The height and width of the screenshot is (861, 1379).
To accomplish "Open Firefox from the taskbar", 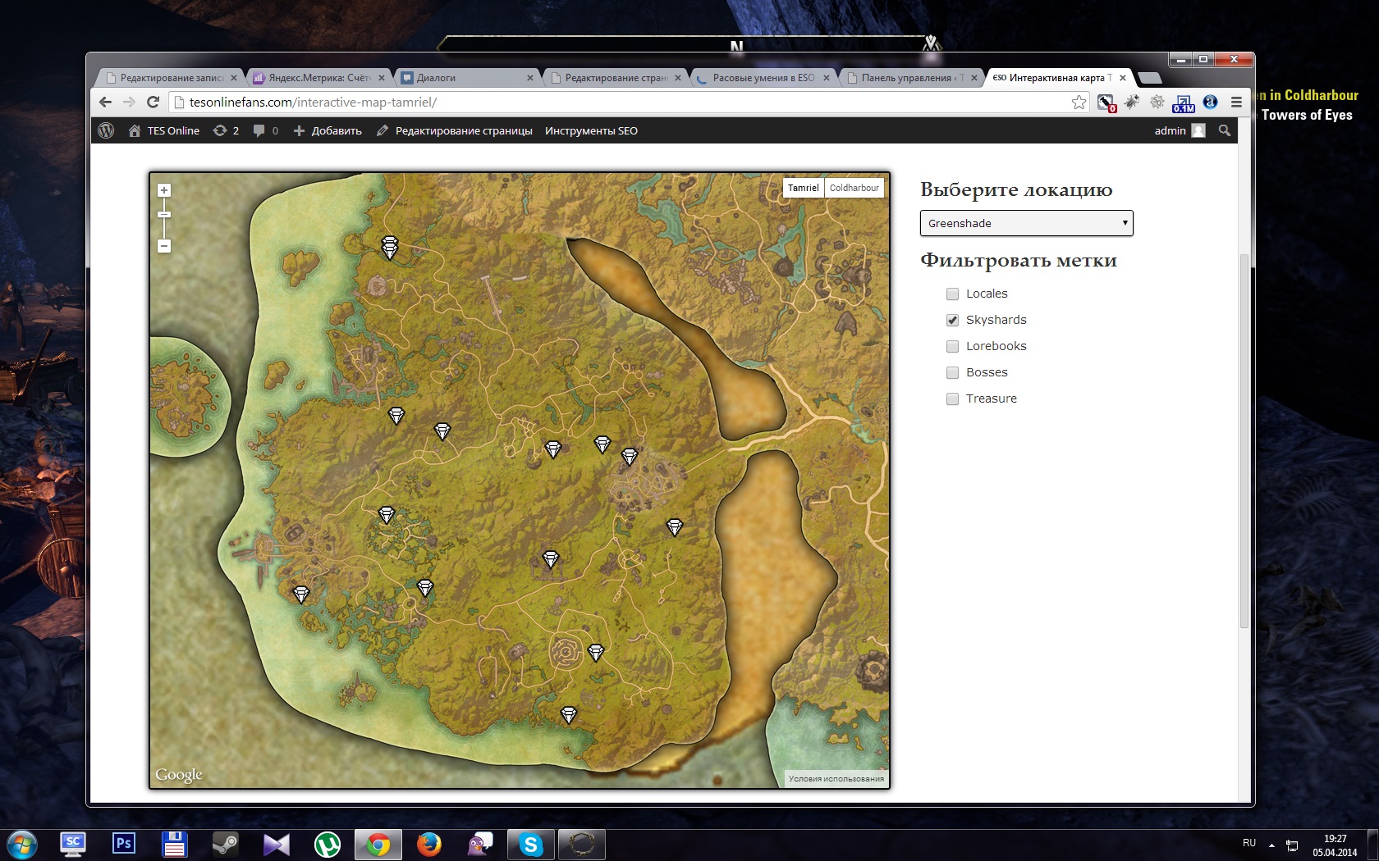I will pos(428,844).
